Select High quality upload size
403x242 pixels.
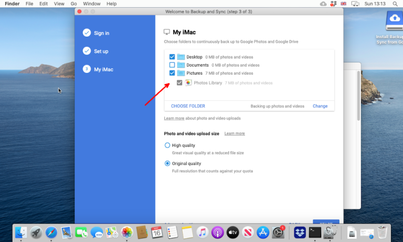point(167,145)
